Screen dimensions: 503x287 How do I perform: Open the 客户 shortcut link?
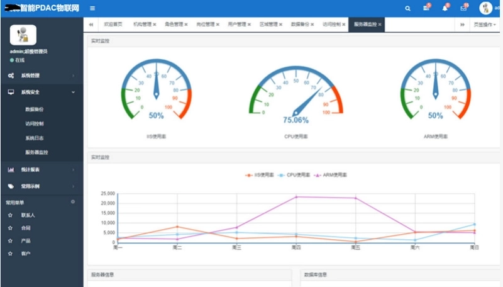pyautogui.click(x=26, y=254)
